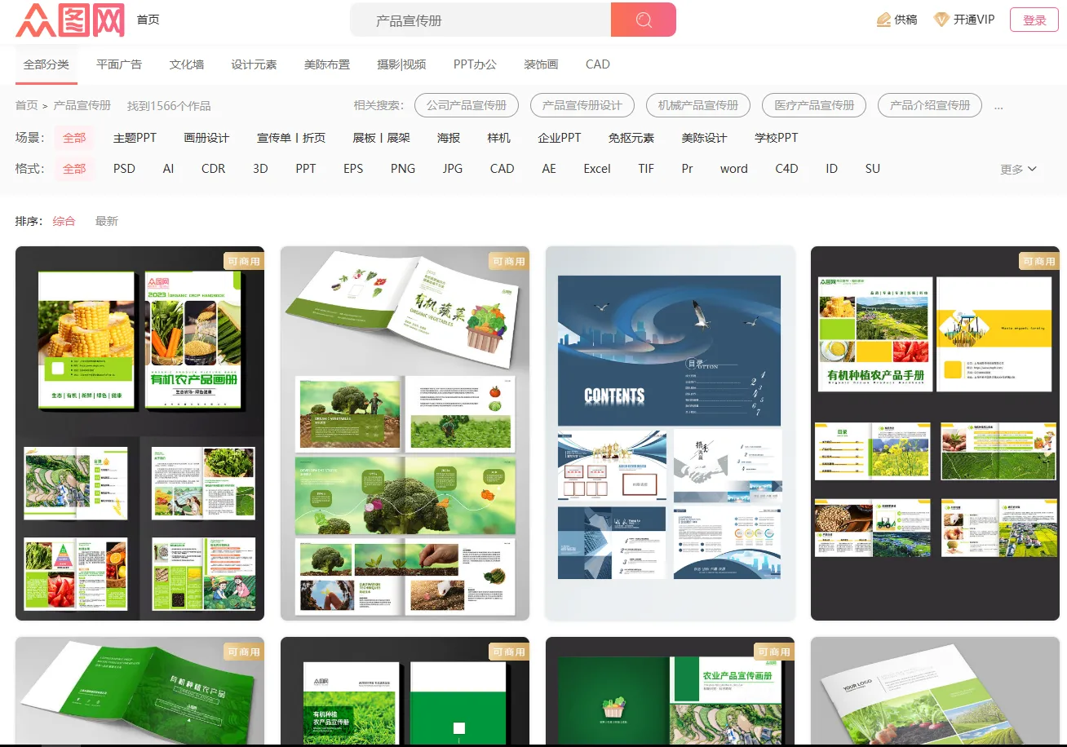Open 农业产品宣传画册 thumbnail
The width and height of the screenshot is (1067, 747).
click(x=670, y=692)
